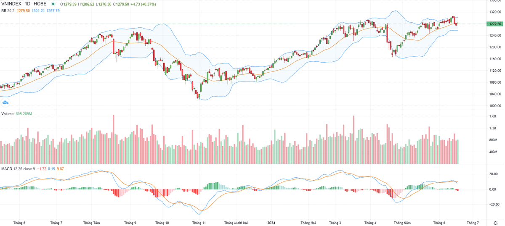Screen dimensions: 505x226
Task: Click the TradingView cloud logo icon
Action: (x=6, y=102)
